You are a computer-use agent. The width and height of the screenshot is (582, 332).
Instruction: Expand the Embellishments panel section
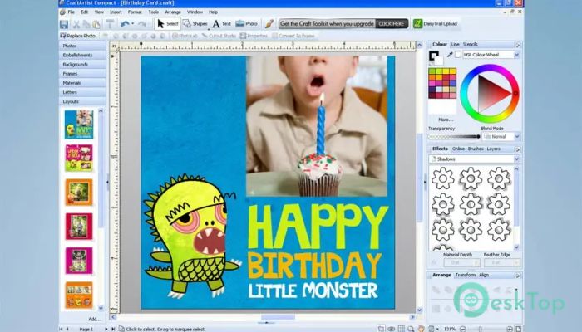(x=77, y=55)
